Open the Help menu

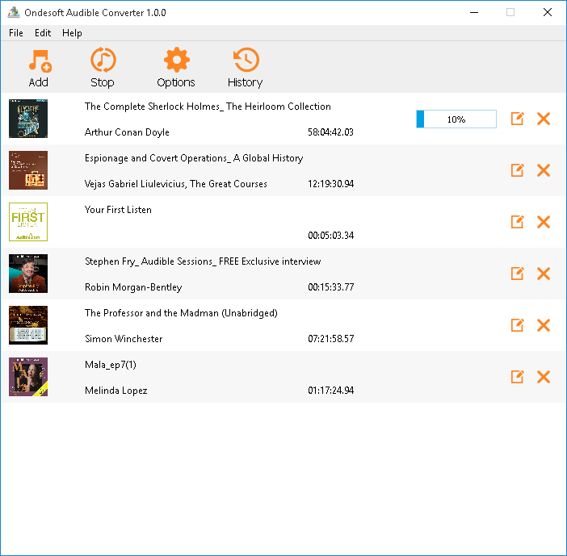tap(72, 33)
